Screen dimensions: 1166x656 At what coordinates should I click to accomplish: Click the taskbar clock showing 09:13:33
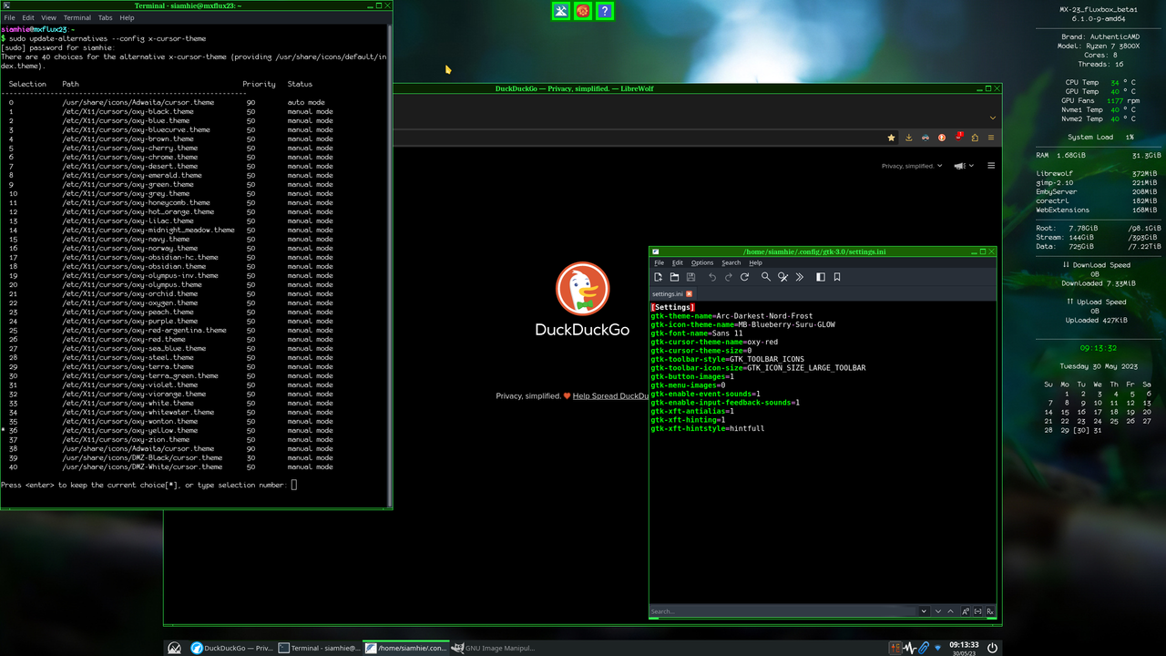964,648
